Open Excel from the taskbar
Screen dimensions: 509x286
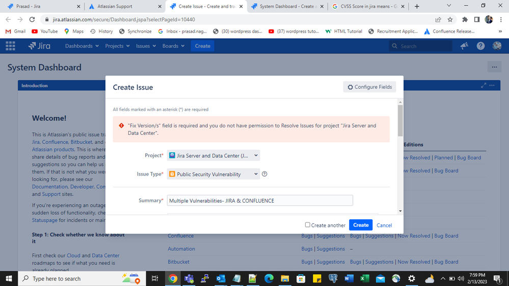tap(364, 278)
